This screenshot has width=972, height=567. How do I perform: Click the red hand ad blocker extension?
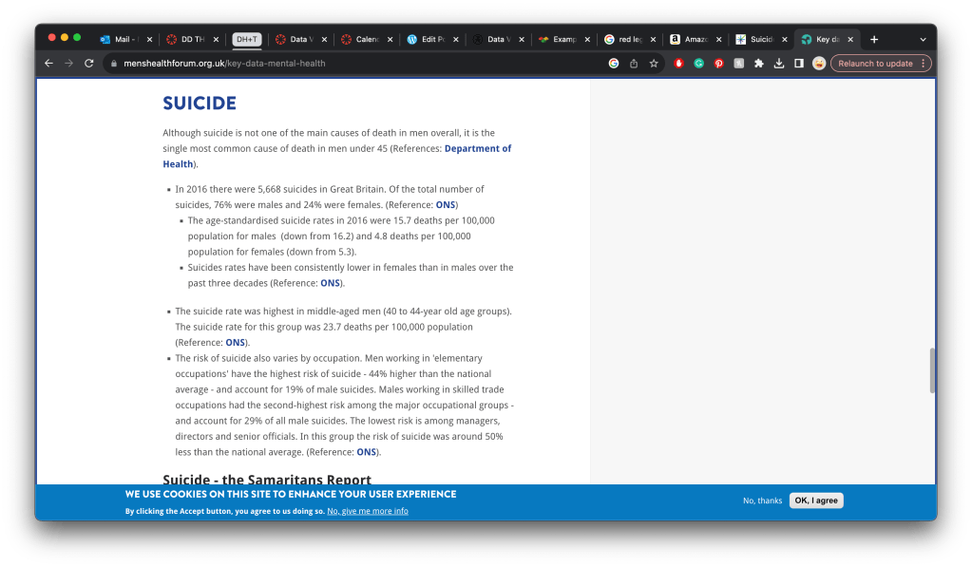678,64
